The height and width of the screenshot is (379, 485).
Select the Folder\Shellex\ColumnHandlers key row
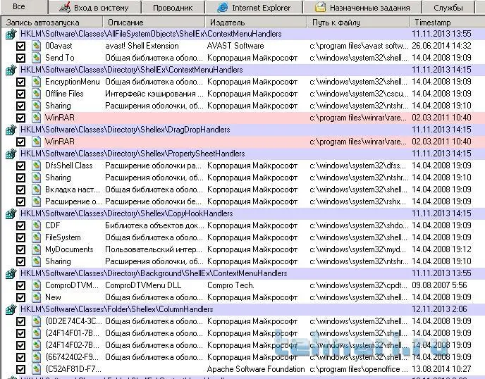242,310
